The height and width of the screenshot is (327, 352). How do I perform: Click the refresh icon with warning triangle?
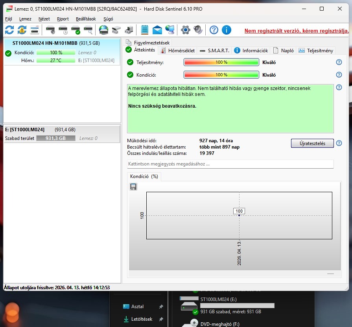pyautogui.click(x=22, y=30)
